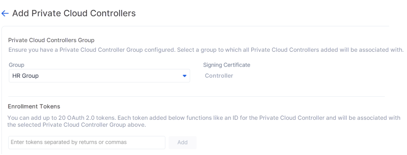Select the HR Group text in combo box
The width and height of the screenshot is (407, 155).
click(25, 76)
